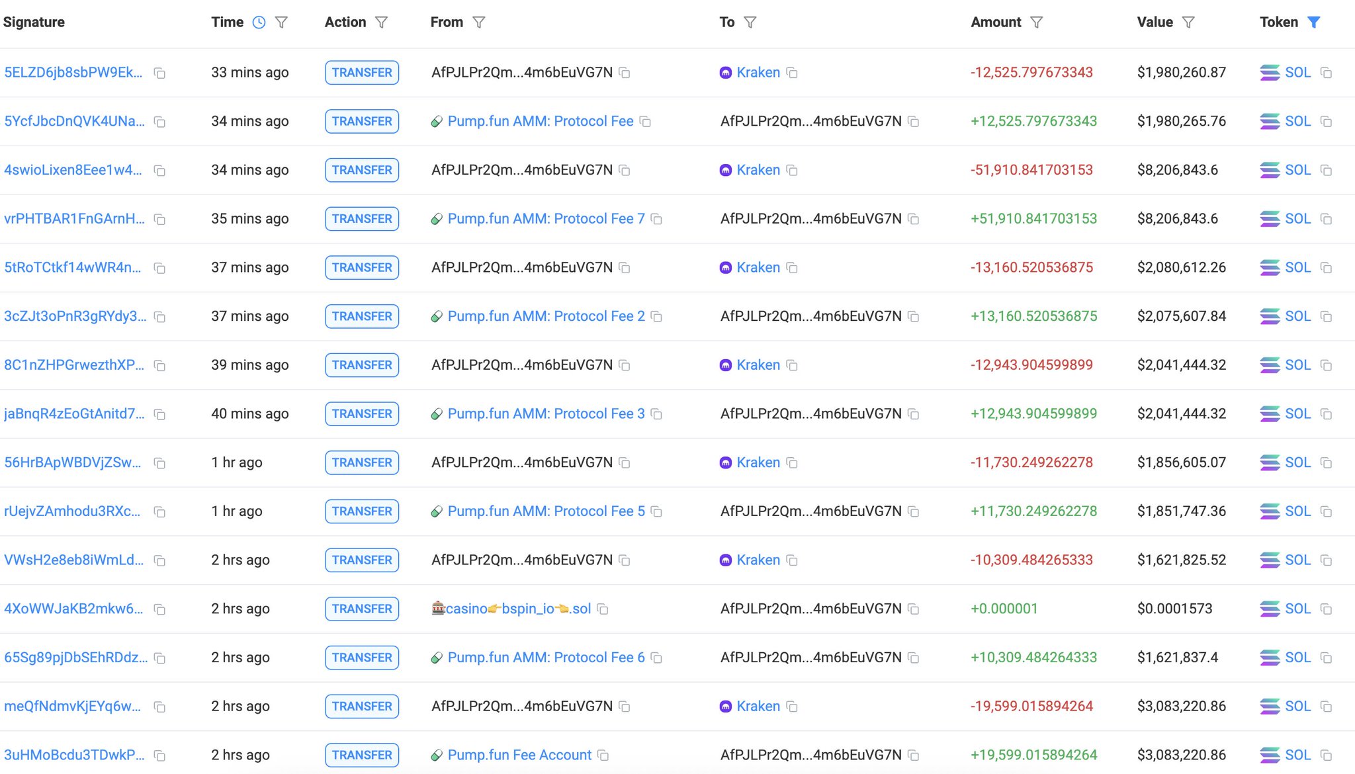
Task: Copy signature 4swioLixen8Eee1w4
Action: (x=159, y=171)
